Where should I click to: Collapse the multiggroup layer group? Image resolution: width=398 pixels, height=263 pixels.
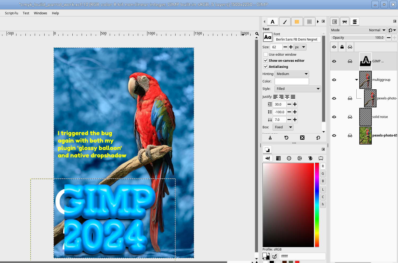coord(357,80)
